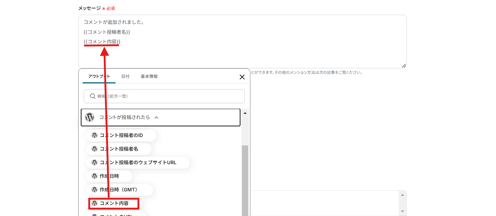Switch to the 日付 tab
The image size is (496, 216).
tap(125, 76)
